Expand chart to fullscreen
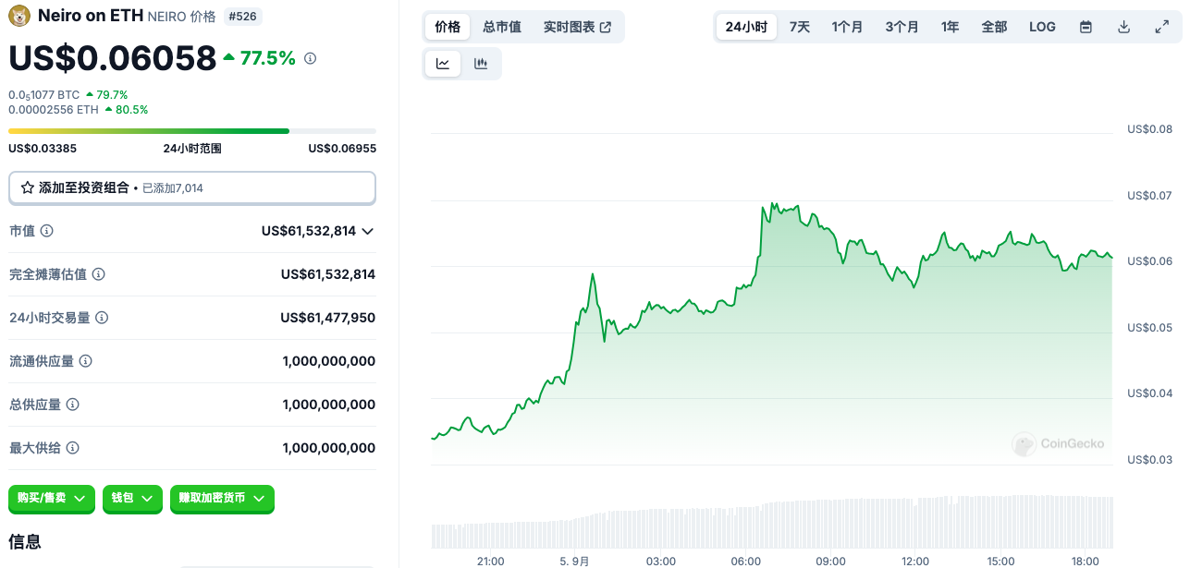Screen dimensions: 1190x568 coord(1162,27)
